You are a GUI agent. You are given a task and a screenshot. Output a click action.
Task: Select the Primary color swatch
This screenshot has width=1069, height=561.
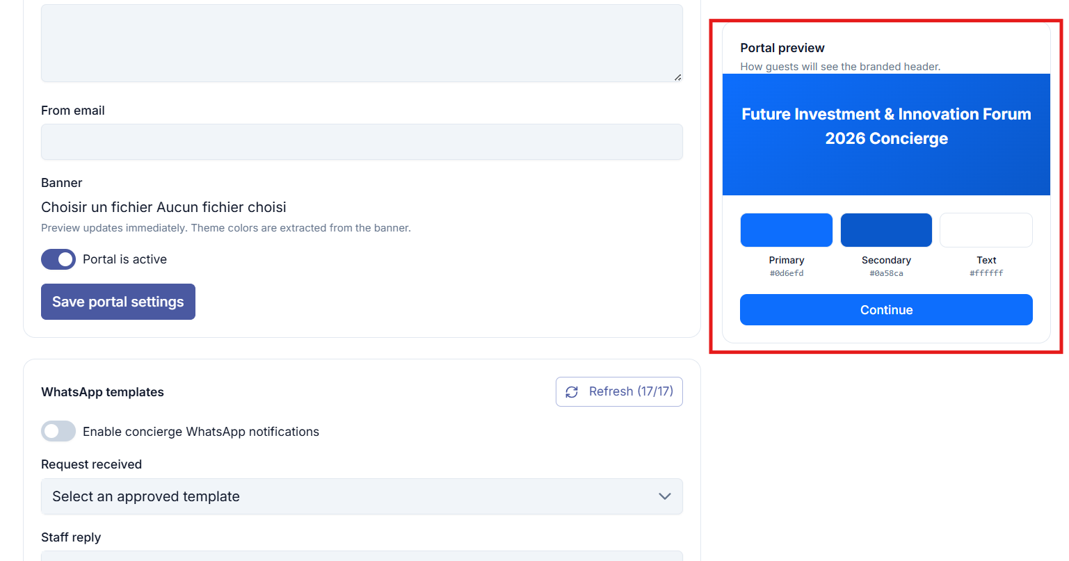click(787, 230)
